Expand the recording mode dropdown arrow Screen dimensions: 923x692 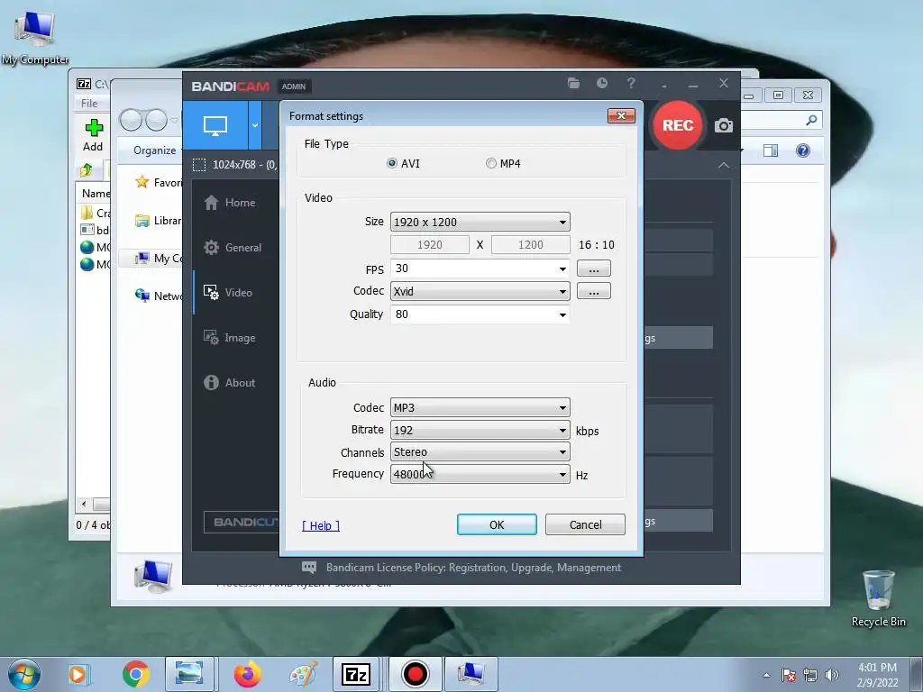(255, 124)
